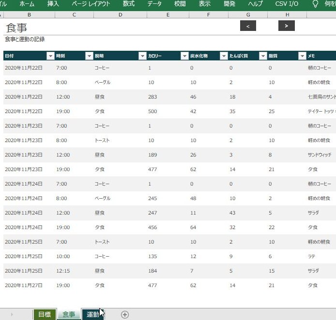Select protein value 35
The image size is (336, 320).
pos(232,112)
